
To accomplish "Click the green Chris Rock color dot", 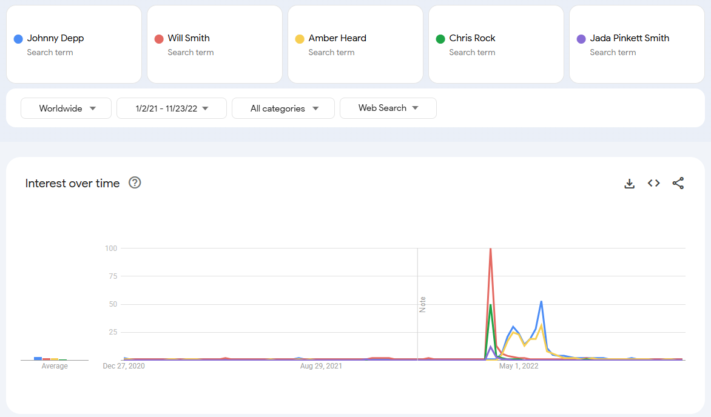I will coord(439,38).
